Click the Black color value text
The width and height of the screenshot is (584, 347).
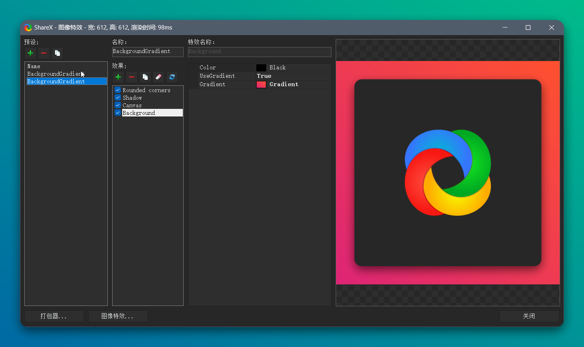tap(277, 68)
